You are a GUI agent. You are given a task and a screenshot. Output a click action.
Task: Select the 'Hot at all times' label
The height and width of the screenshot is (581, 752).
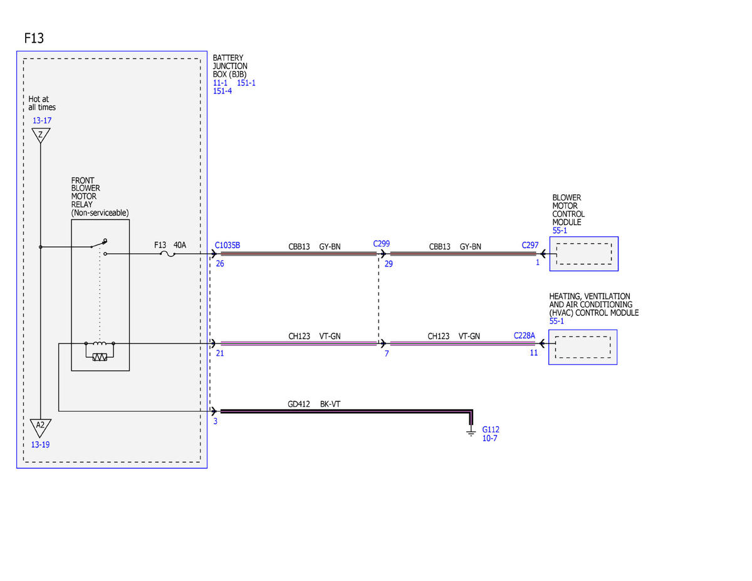click(42, 103)
